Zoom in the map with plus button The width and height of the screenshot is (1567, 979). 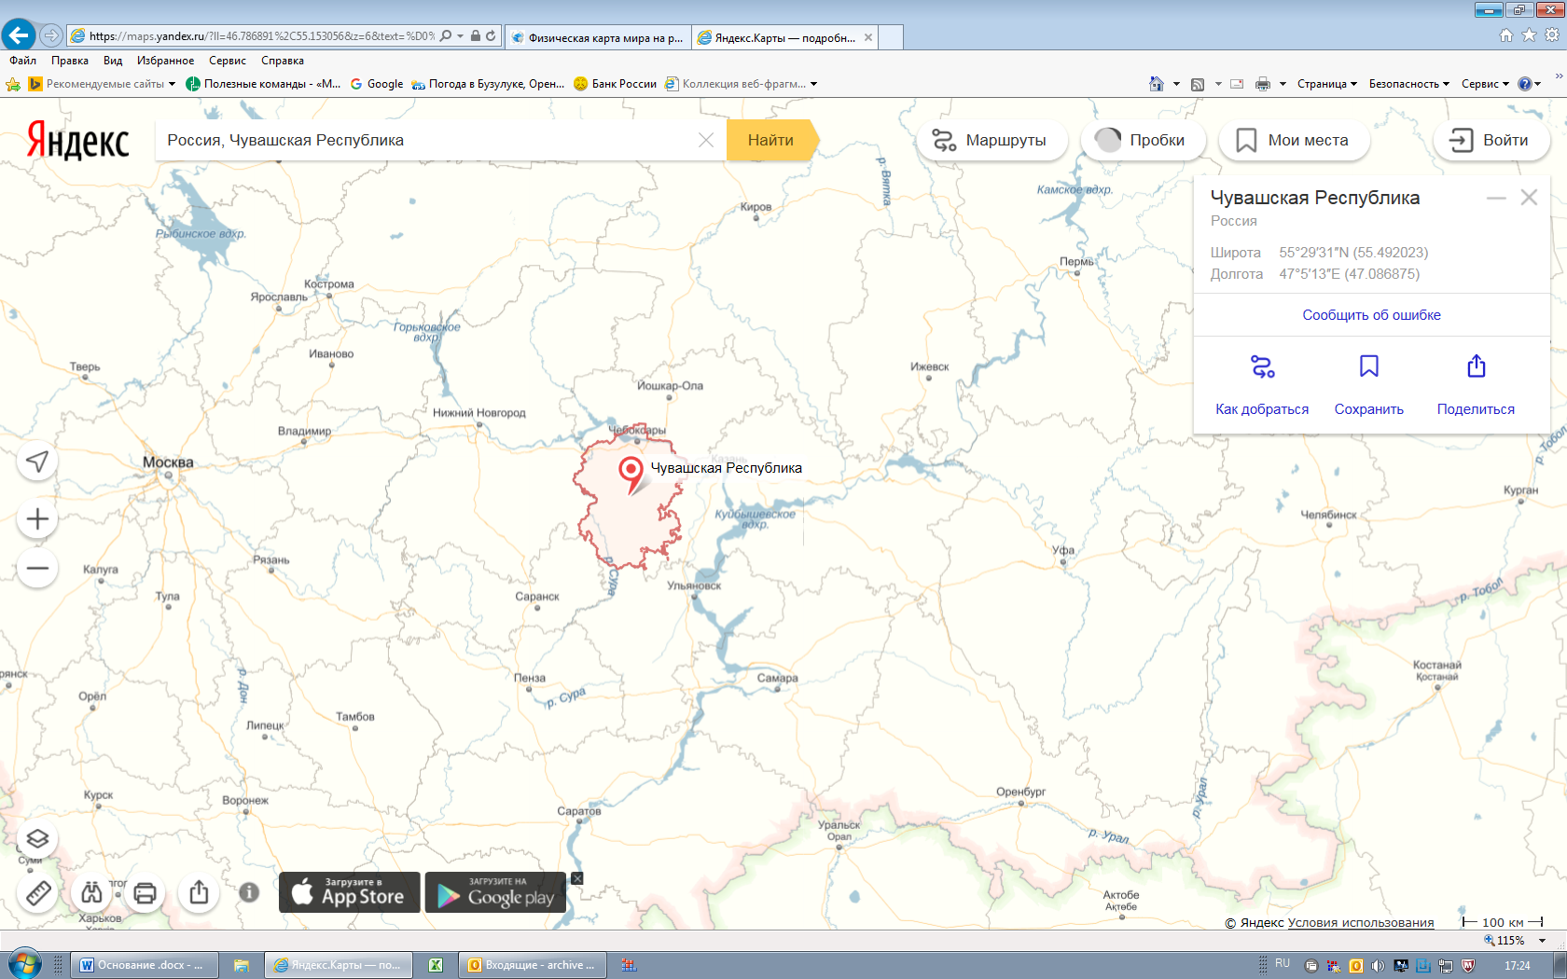click(x=37, y=519)
